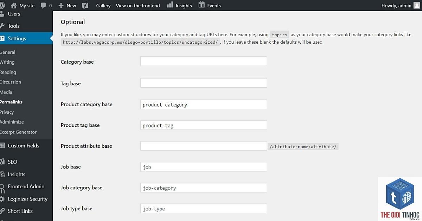Viewport: 422px width, 221px height.
Task: Go to Privacy settings
Action: coord(7,112)
